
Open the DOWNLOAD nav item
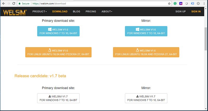click(60, 11)
